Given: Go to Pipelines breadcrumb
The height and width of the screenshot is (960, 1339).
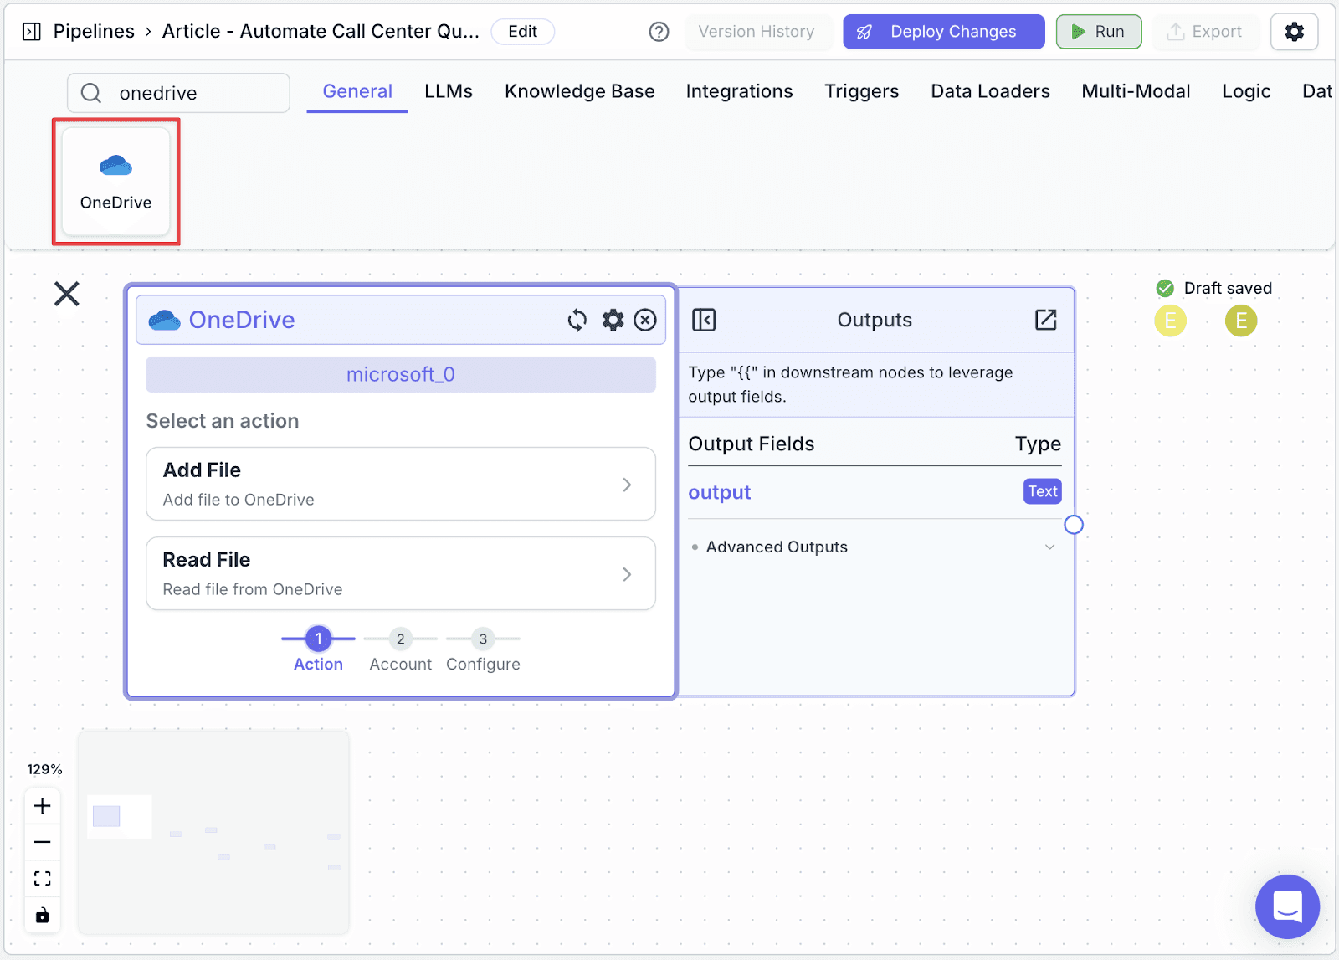Looking at the screenshot, I should click(x=94, y=32).
